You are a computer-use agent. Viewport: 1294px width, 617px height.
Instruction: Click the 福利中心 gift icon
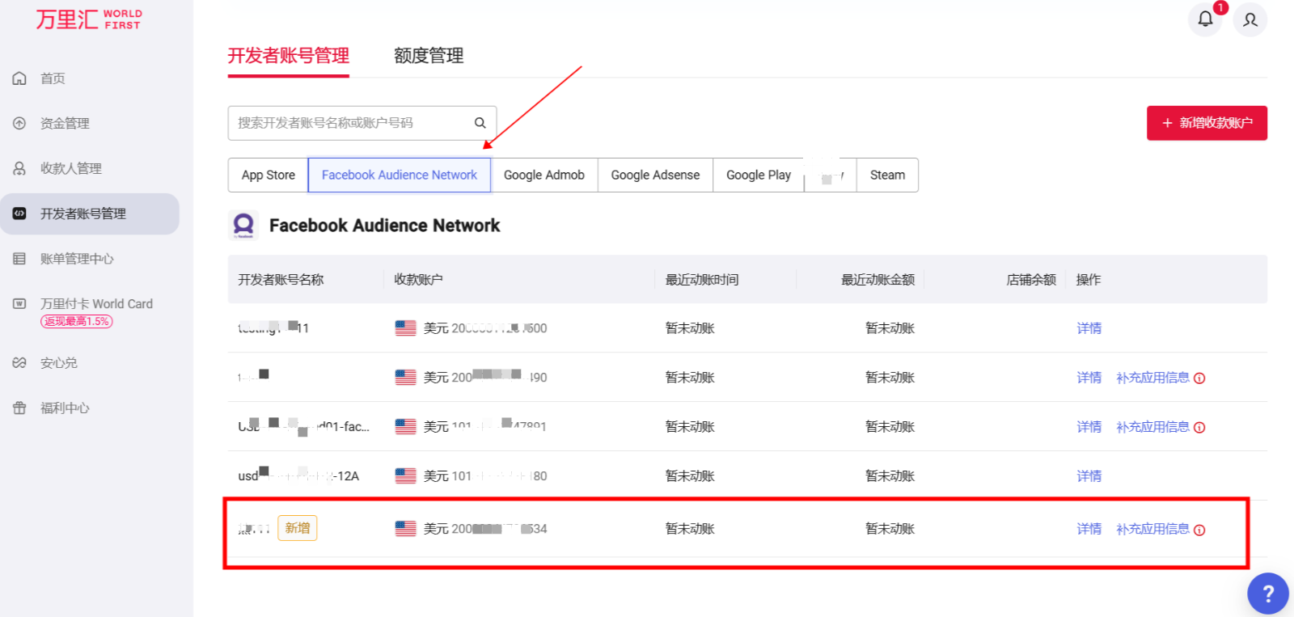pos(19,408)
